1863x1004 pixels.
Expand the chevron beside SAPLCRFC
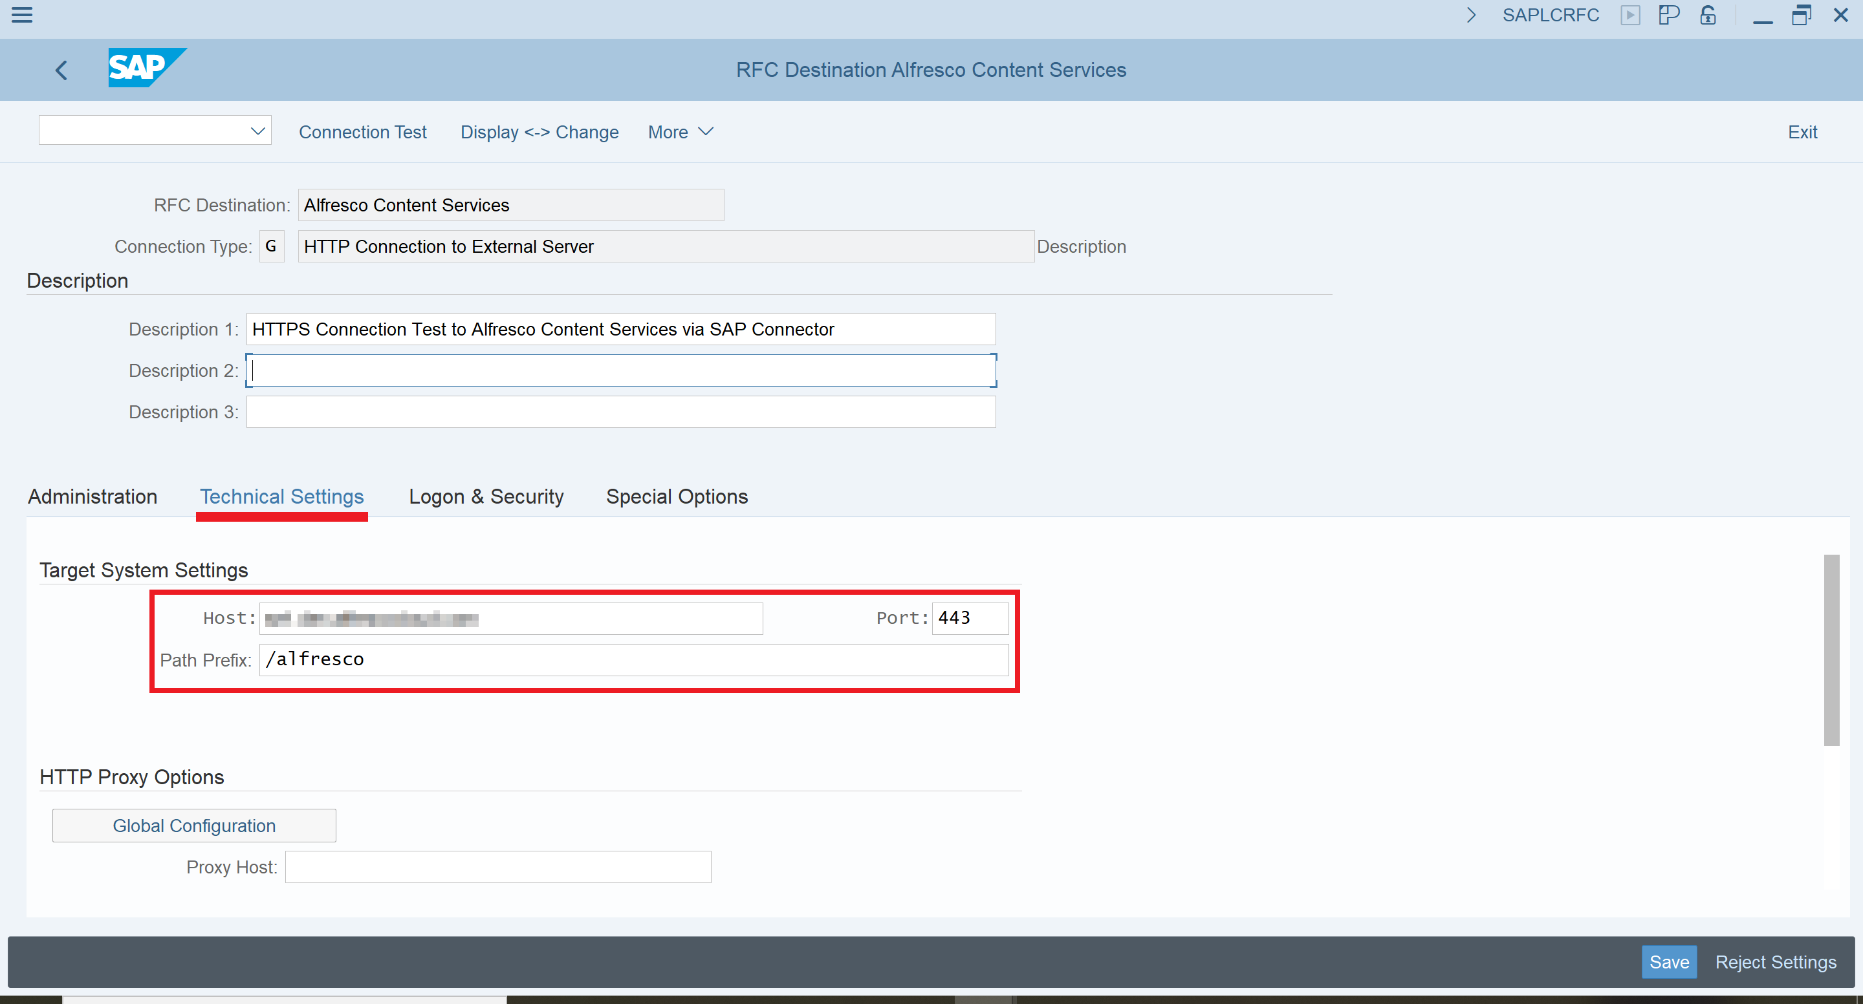click(x=1470, y=15)
